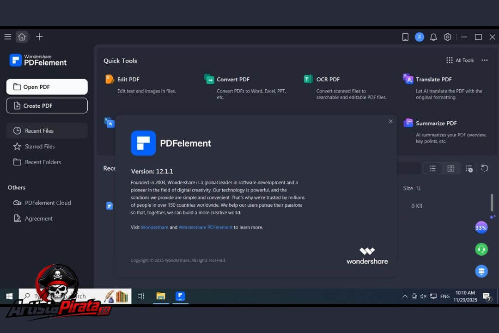Image resolution: width=499 pixels, height=333 pixels.
Task: Open All Tools grid
Action: 460,60
